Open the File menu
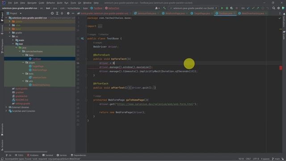 (10, 3)
